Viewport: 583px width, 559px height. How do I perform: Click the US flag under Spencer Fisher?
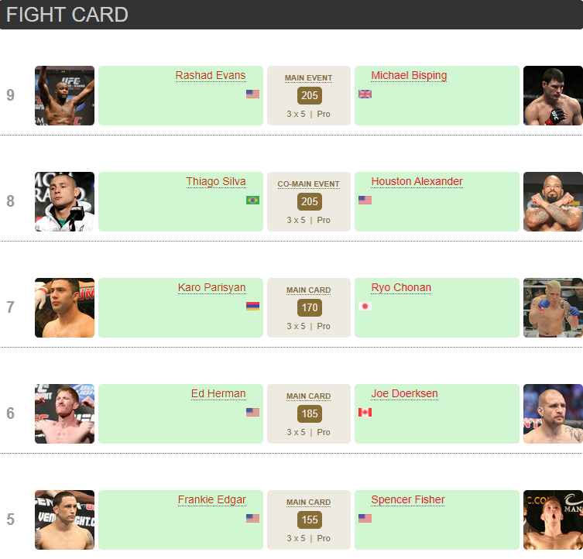pyautogui.click(x=365, y=518)
